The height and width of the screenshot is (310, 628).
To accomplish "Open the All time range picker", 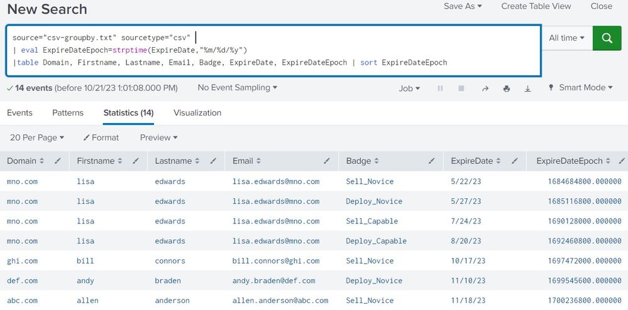I will pos(566,38).
